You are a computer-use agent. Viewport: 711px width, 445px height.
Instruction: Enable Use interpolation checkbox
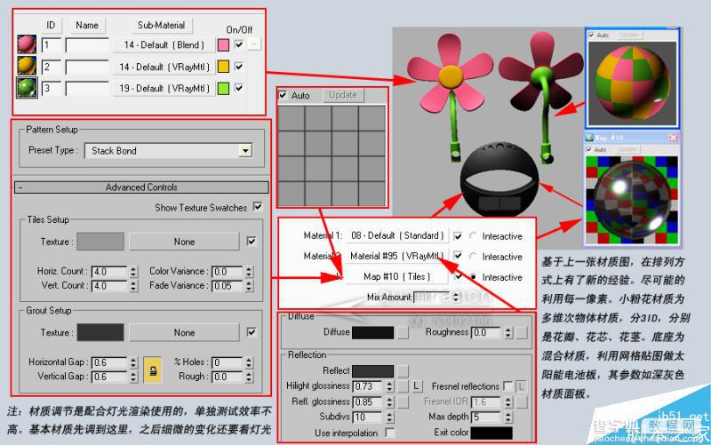389,433
